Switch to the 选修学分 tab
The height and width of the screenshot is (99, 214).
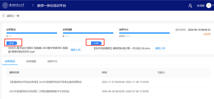52,61
